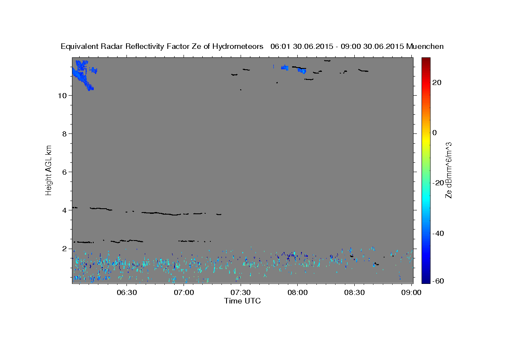
Task: Click the colorbar tick label '0'
Action: (434, 133)
